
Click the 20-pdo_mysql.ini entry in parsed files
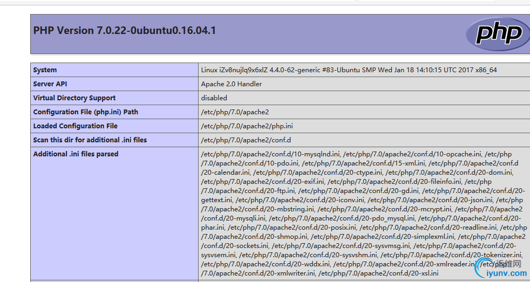[x=342, y=218]
